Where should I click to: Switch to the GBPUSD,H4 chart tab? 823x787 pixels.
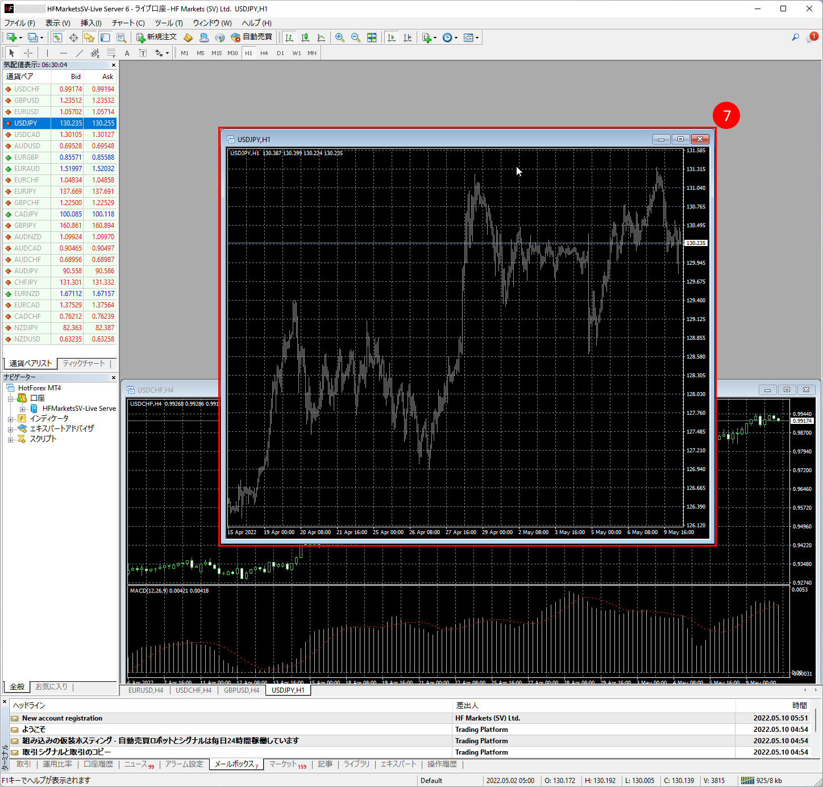pyautogui.click(x=241, y=690)
